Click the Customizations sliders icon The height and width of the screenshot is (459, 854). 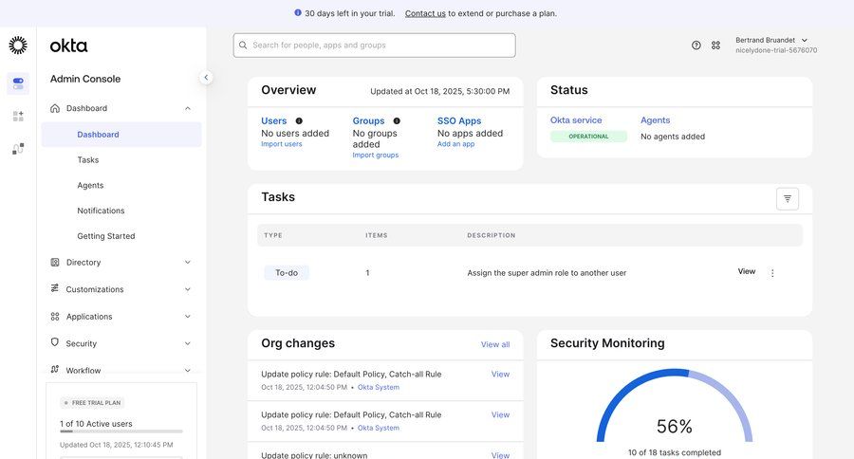pyautogui.click(x=54, y=288)
